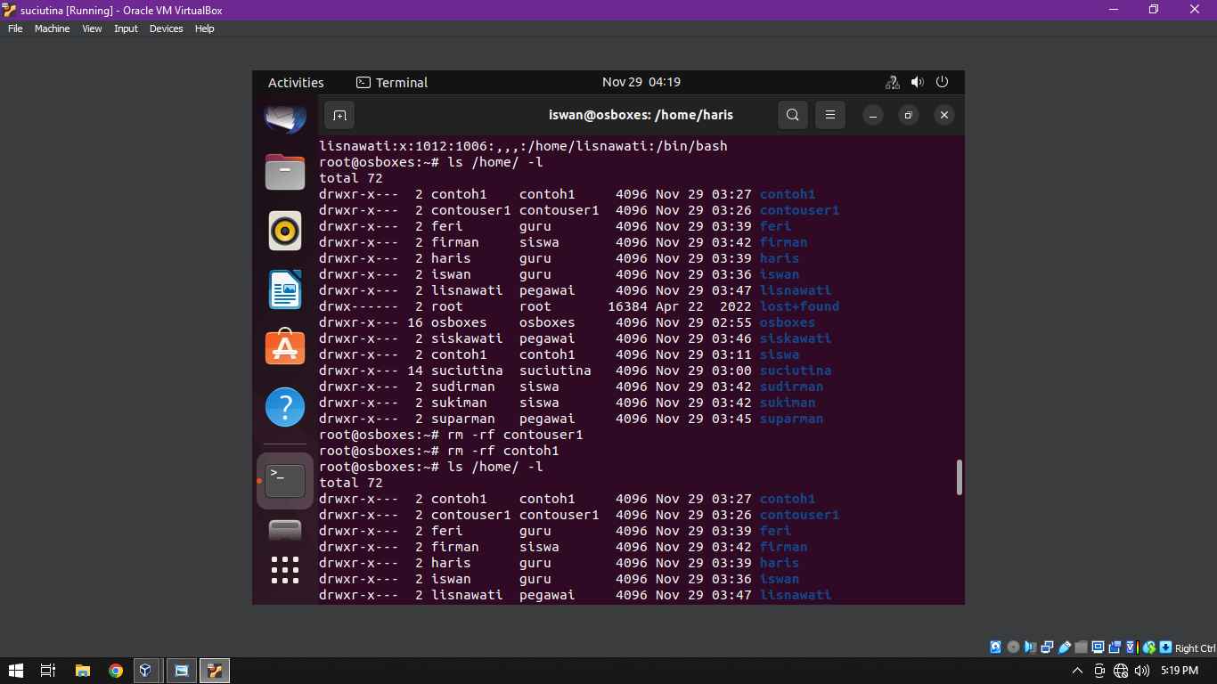Image resolution: width=1217 pixels, height=684 pixels.
Task: Click the 5:19 PM taskbar clock
Action: [1180, 671]
